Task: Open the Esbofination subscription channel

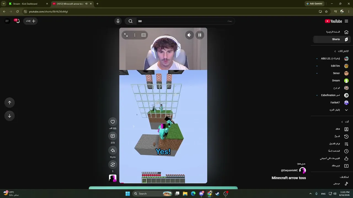Action: 332,95
